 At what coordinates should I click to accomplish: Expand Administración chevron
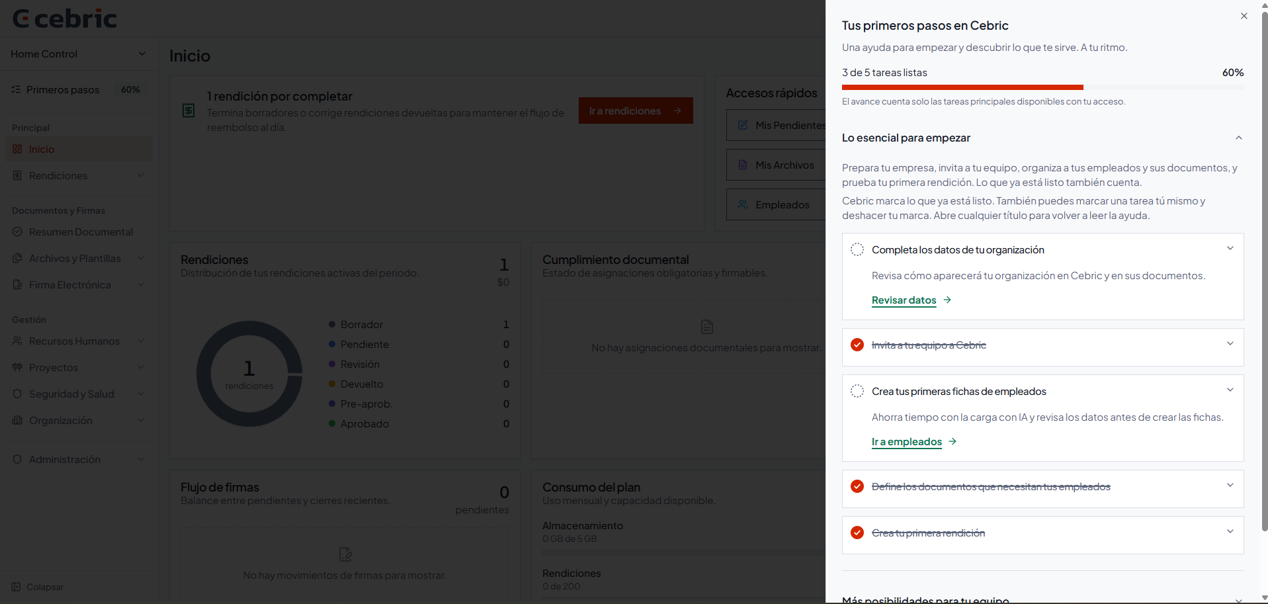click(141, 459)
